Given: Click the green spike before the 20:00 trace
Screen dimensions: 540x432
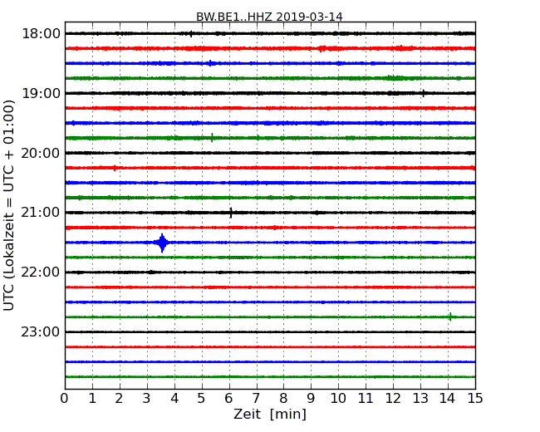Looking at the screenshot, I should tap(212, 138).
